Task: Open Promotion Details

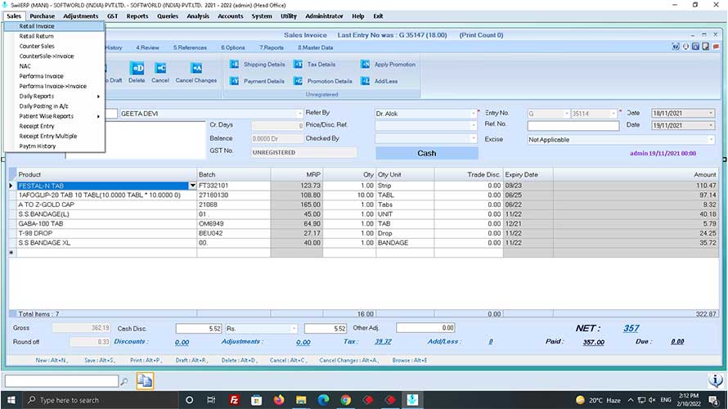Action: coord(299,81)
